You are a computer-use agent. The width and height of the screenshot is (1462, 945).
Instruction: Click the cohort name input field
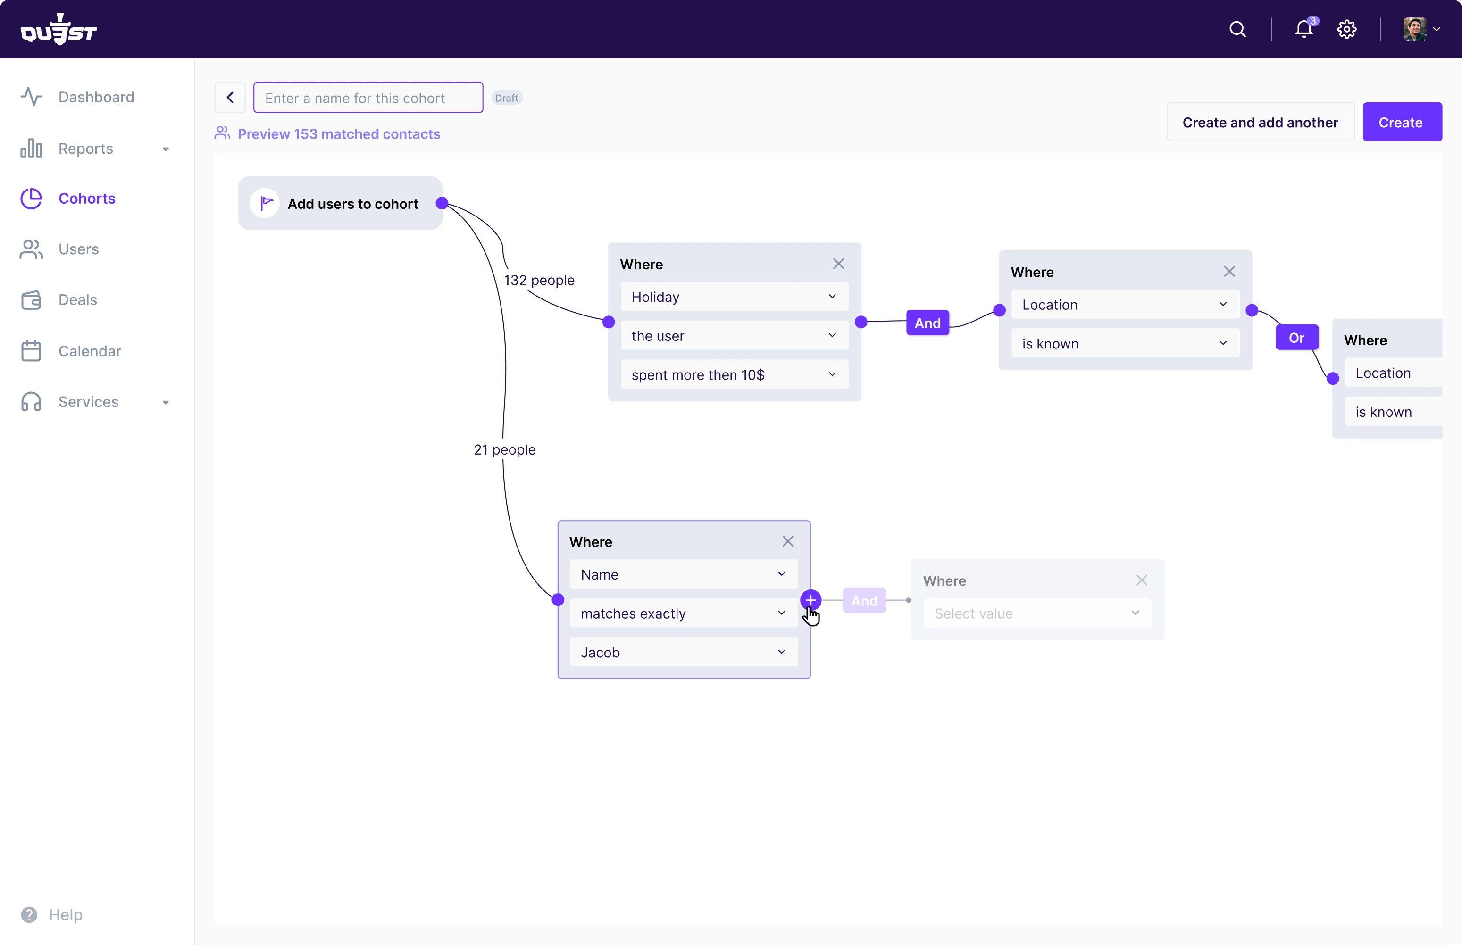click(x=368, y=98)
